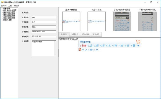Select 横排合窗口设置 in the tree

(9, 12)
